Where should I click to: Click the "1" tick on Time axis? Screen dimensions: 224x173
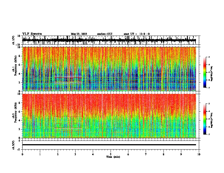click(40, 154)
